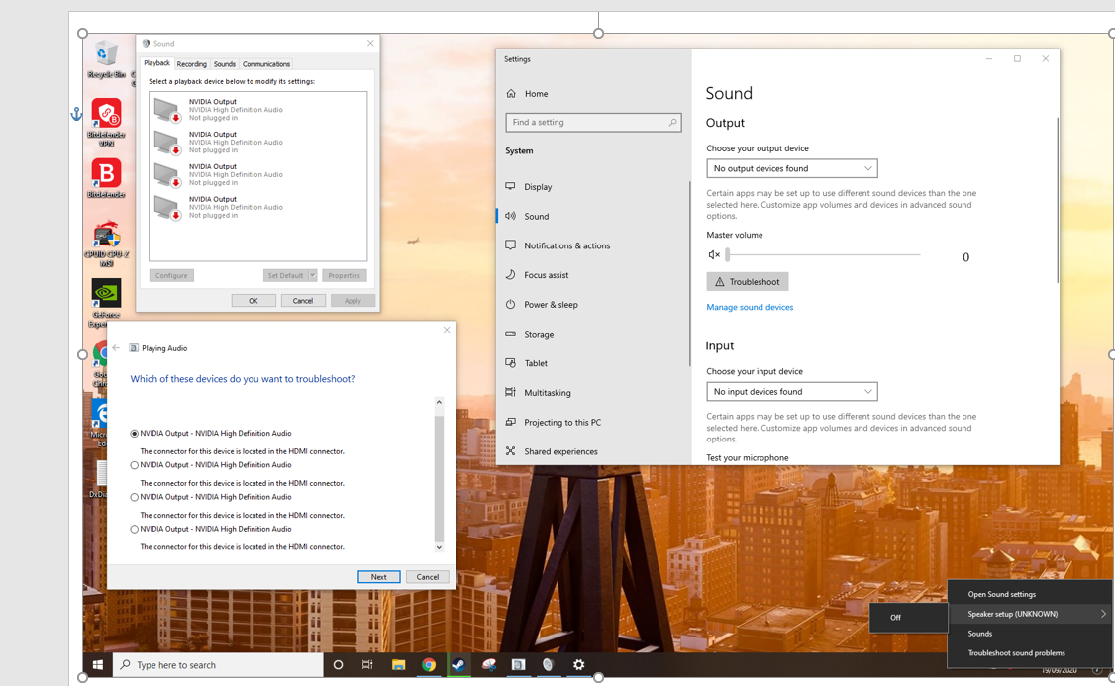Select Off in the speaker setup submenu
1115x686 pixels.
coord(908,617)
